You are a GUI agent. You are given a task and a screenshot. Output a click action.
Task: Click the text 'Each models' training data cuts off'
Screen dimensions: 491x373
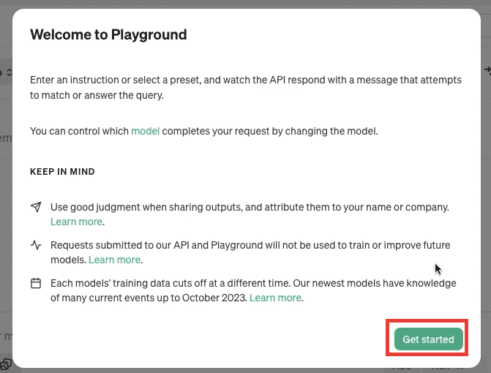[132, 283]
